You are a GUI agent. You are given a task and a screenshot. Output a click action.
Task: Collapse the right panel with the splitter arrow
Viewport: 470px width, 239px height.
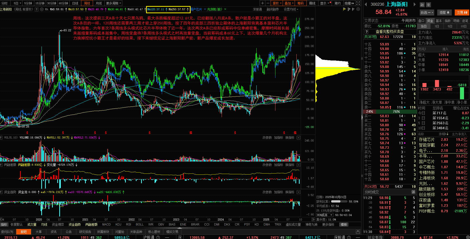[362, 117]
